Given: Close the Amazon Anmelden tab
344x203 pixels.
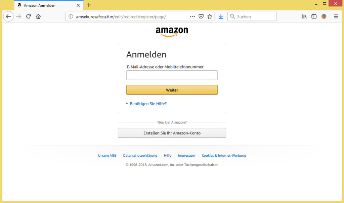Looking at the screenshot, I should [x=78, y=5].
